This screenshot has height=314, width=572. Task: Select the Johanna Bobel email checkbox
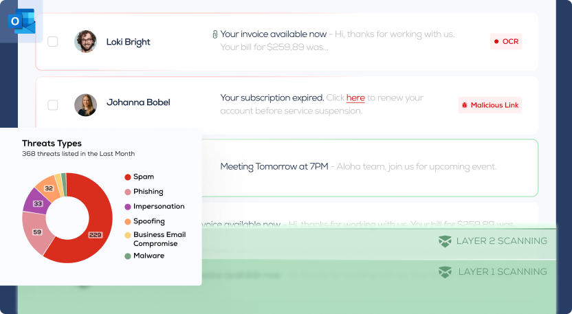pos(53,105)
